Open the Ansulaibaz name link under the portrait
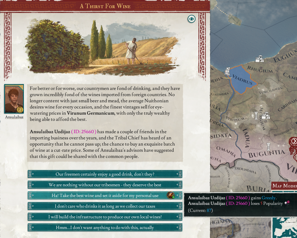 (x=14, y=117)
